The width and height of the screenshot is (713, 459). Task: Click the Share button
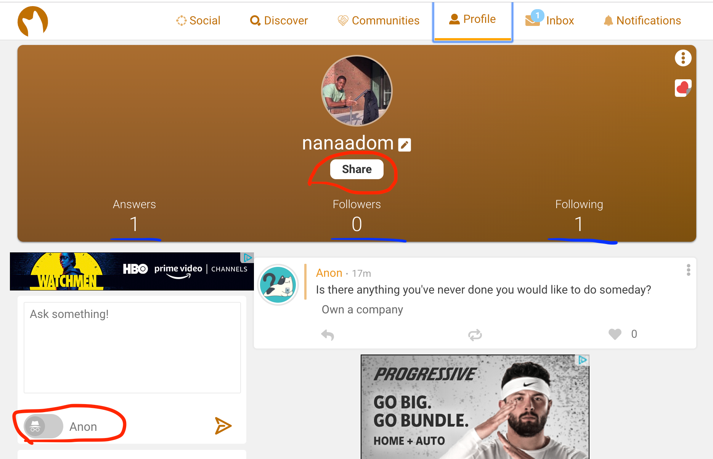357,169
